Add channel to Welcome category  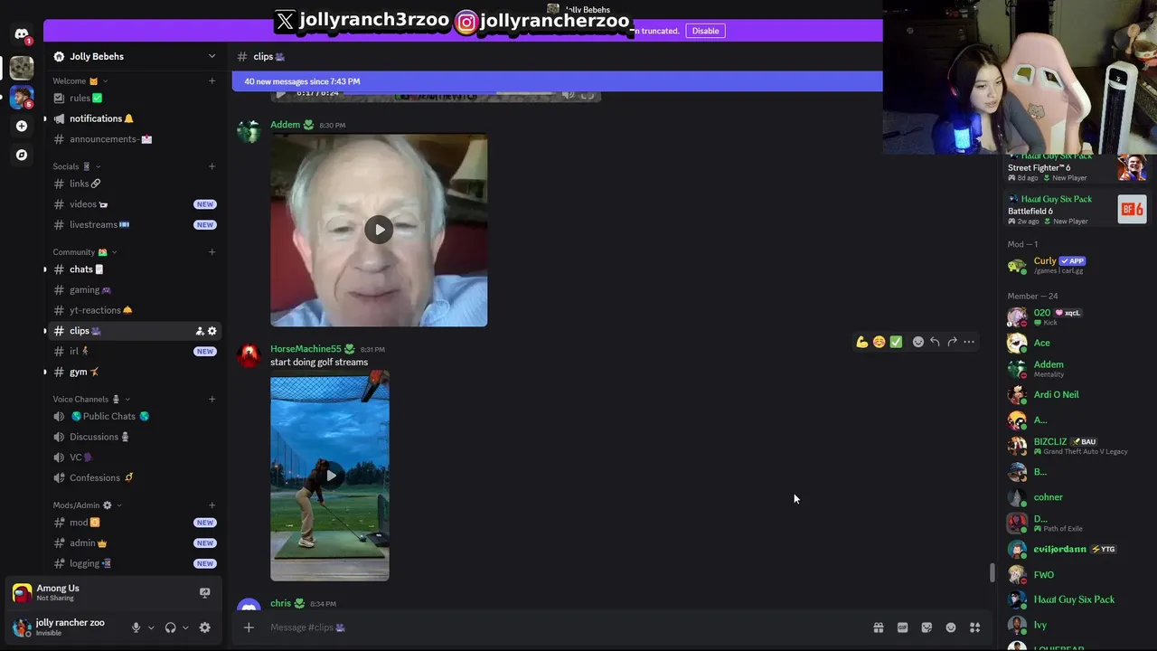tap(212, 81)
